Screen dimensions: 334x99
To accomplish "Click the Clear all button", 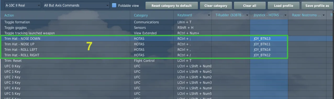I will 249,5.
